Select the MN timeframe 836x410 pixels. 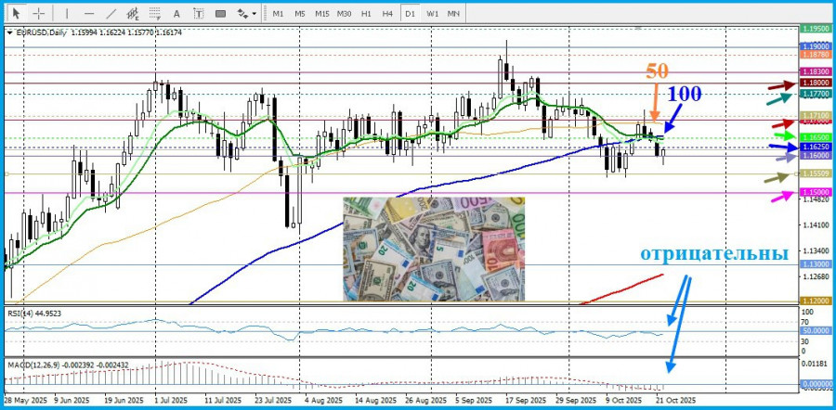(454, 14)
